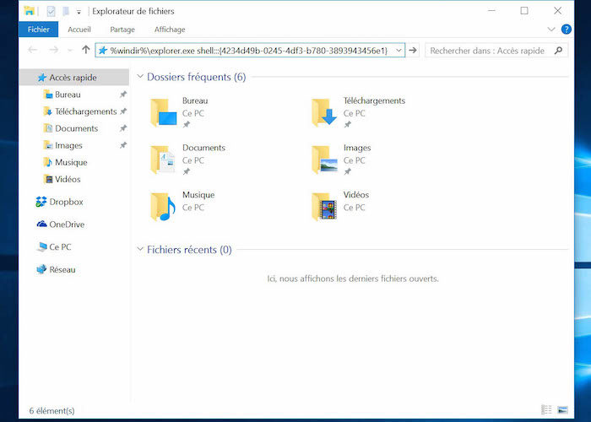Viewport: 591px width, 422px height.
Task: Open the address bar history dropdown
Action: pos(398,51)
